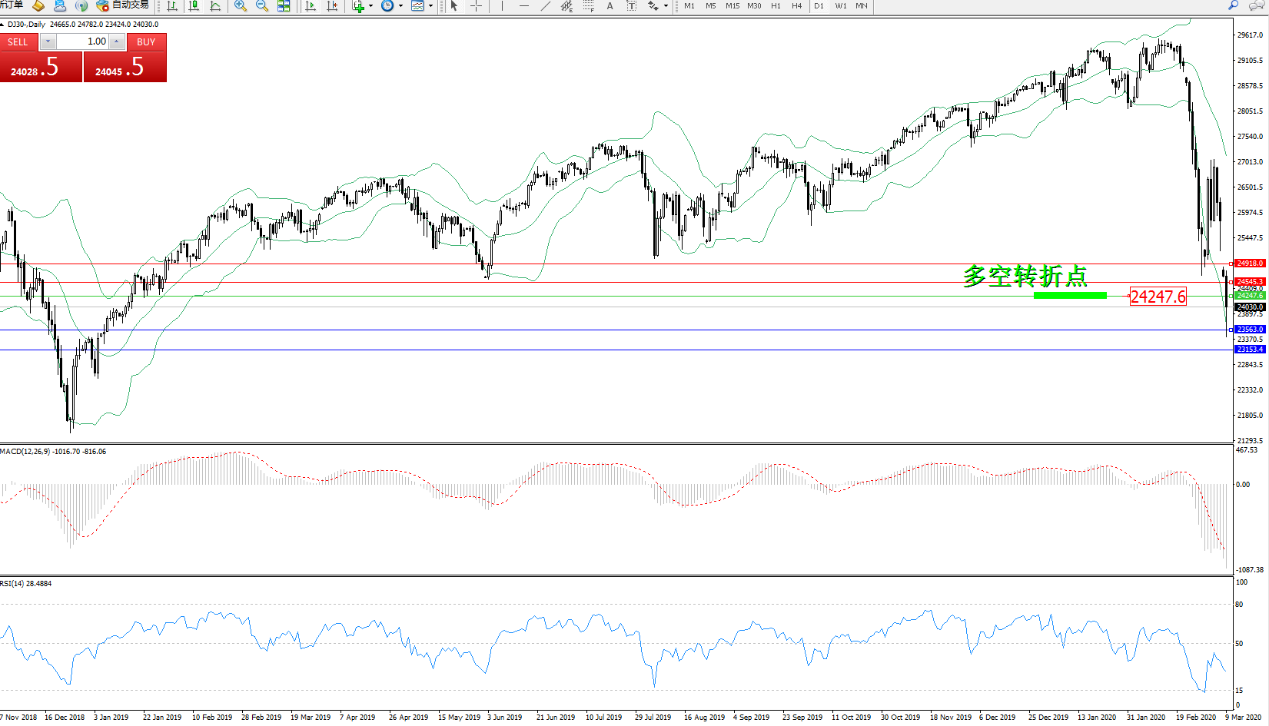Open the indicators list dropdown arrow
Viewport: 1269px width, 726px height.
[x=370, y=6]
